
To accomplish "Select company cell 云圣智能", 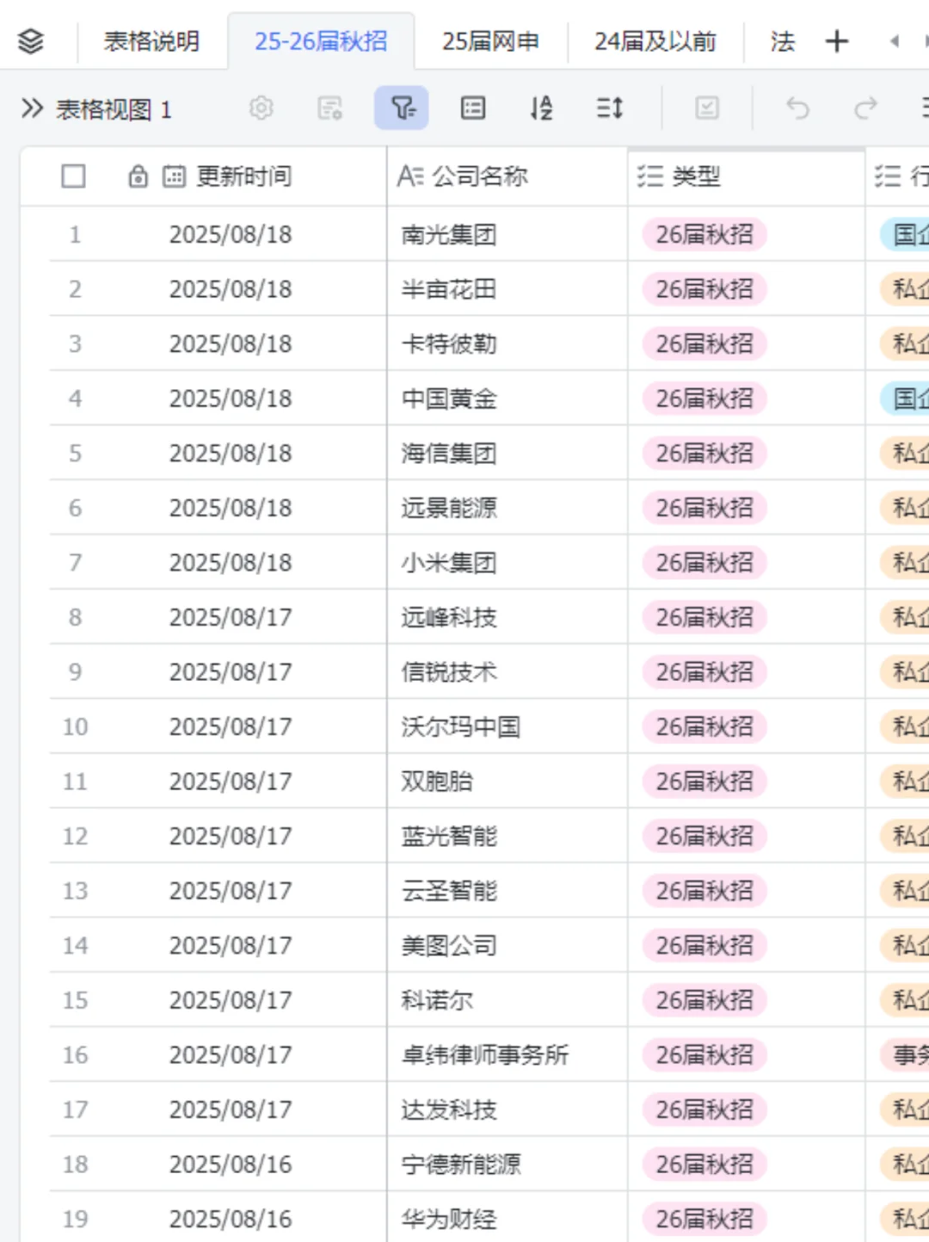I will coord(508,890).
